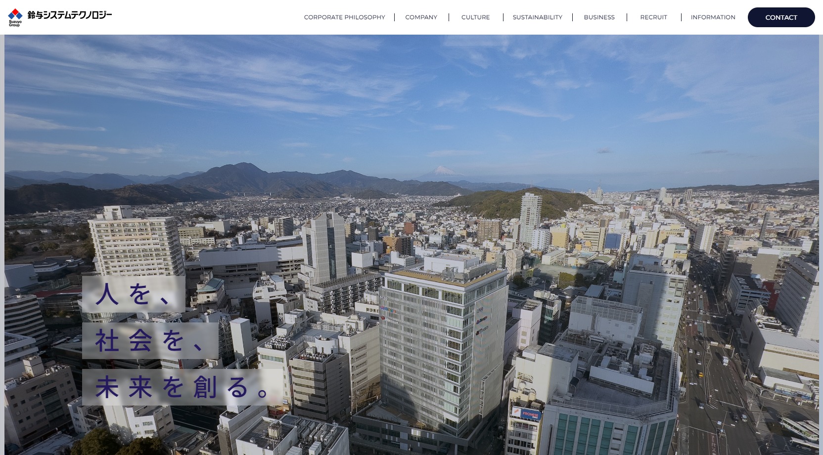This screenshot has height=455, width=823.
Task: Open the CORPORATE PHILOSOPHY menu item
Action: (x=344, y=17)
